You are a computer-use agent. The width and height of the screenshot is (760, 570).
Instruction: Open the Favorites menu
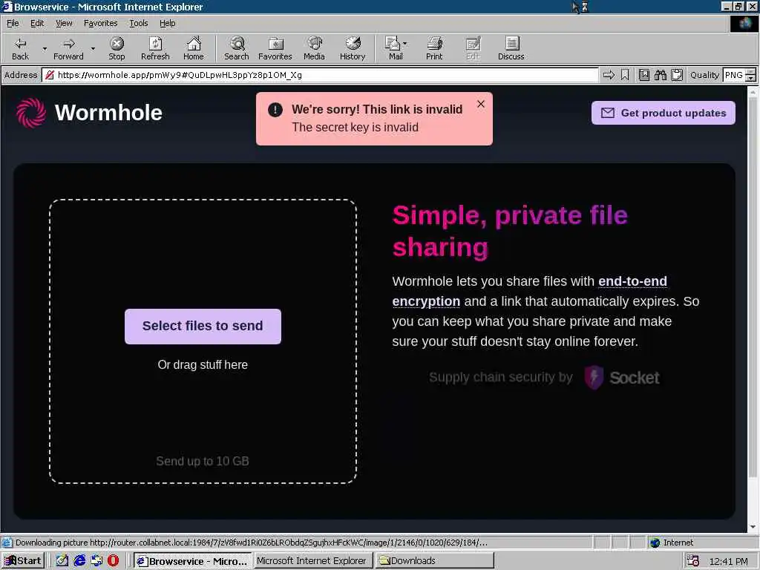pos(100,23)
